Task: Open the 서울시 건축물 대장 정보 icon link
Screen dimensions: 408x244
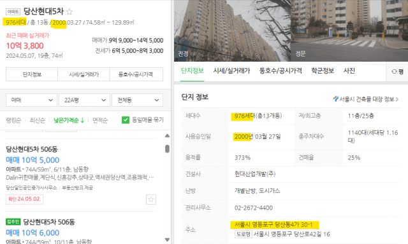Action: coord(336,99)
